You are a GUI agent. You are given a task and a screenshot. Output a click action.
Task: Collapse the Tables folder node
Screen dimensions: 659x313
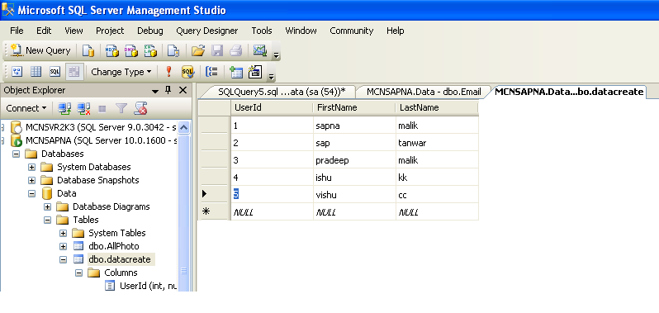click(47, 220)
